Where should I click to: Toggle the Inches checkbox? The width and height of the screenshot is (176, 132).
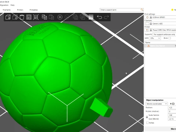(x=147, y=122)
